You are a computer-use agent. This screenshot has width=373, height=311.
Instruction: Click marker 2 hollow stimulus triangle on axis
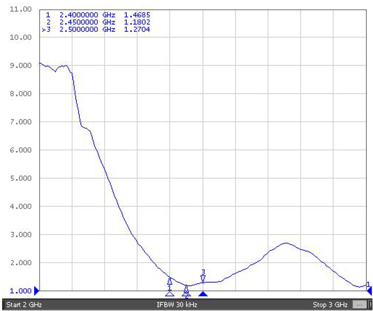[x=186, y=295]
